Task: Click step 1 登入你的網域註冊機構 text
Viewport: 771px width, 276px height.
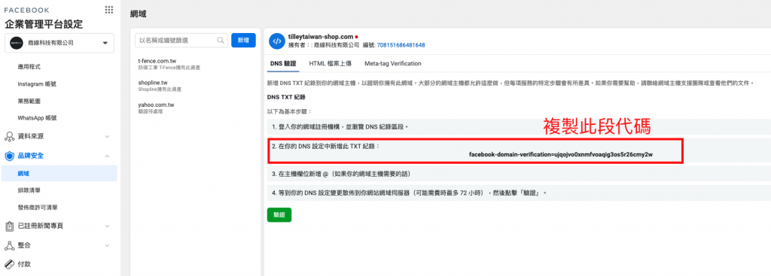Action: point(340,126)
